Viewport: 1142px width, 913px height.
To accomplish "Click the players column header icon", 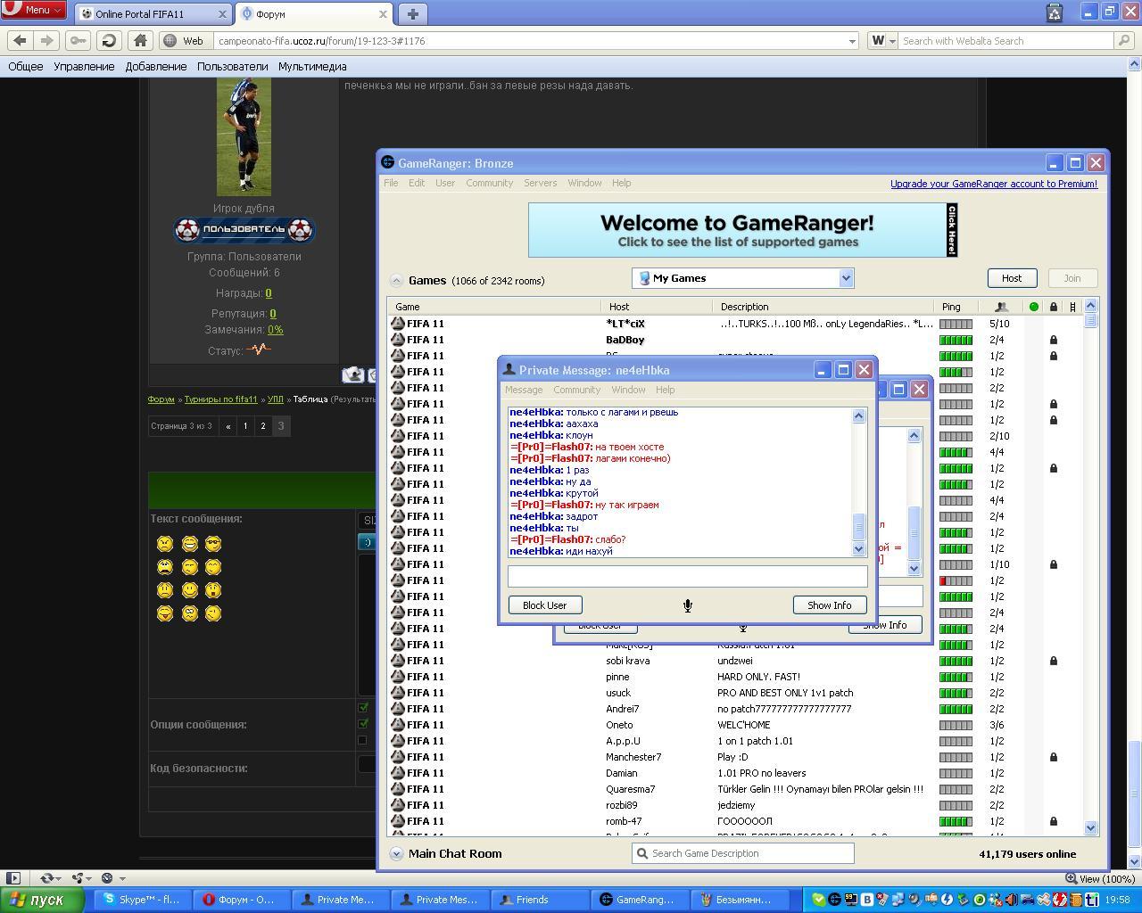I will [1001, 307].
